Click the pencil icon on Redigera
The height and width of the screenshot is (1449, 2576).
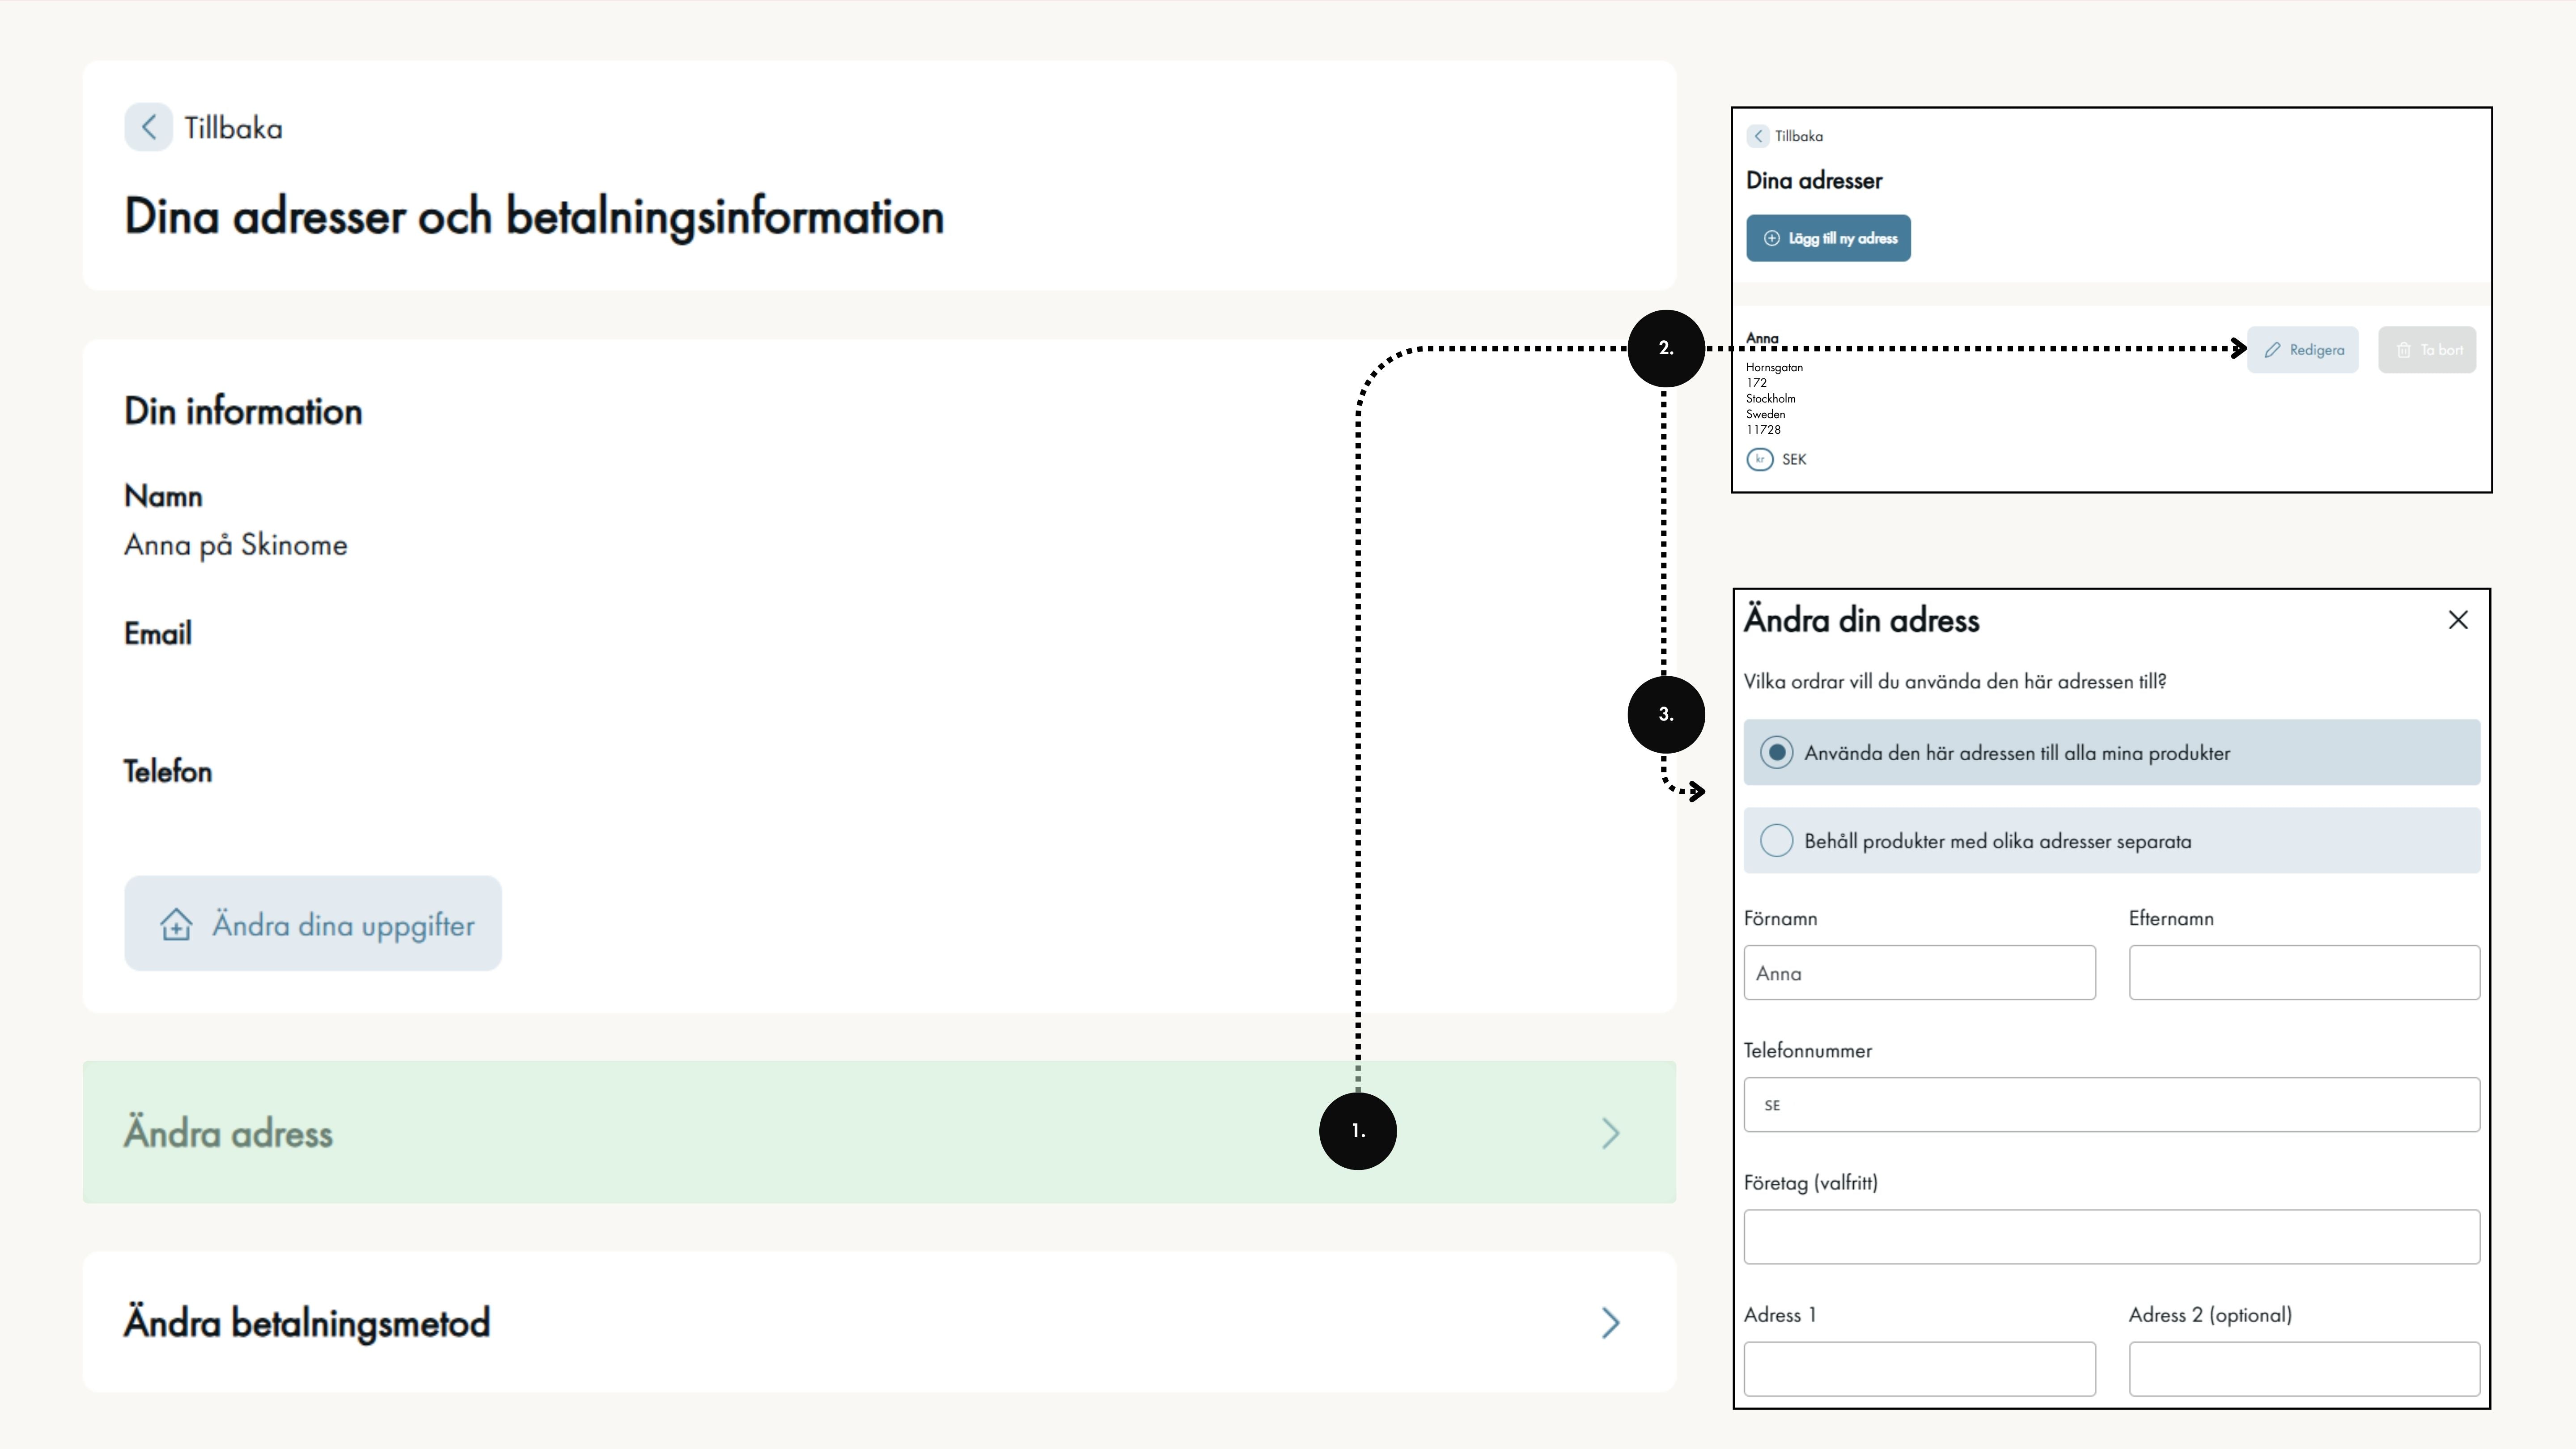pos(2272,350)
